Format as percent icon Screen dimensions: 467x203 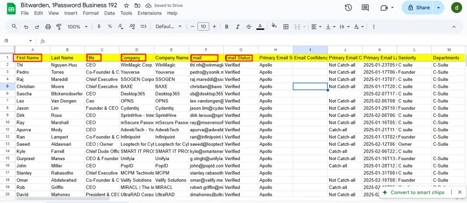(110, 27)
